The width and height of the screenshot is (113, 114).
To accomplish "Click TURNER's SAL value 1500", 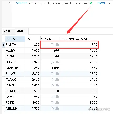I will click(x=36, y=91).
